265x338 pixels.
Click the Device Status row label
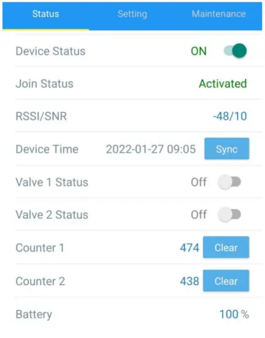(50, 51)
